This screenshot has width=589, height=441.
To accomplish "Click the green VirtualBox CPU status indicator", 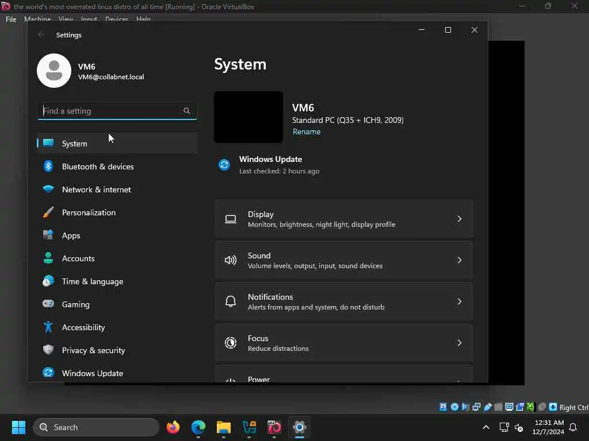I will 531,407.
